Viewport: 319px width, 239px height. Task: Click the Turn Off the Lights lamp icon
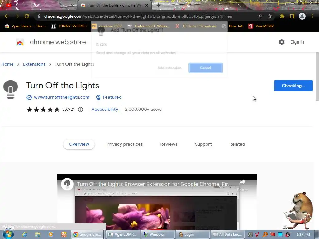[11, 89]
